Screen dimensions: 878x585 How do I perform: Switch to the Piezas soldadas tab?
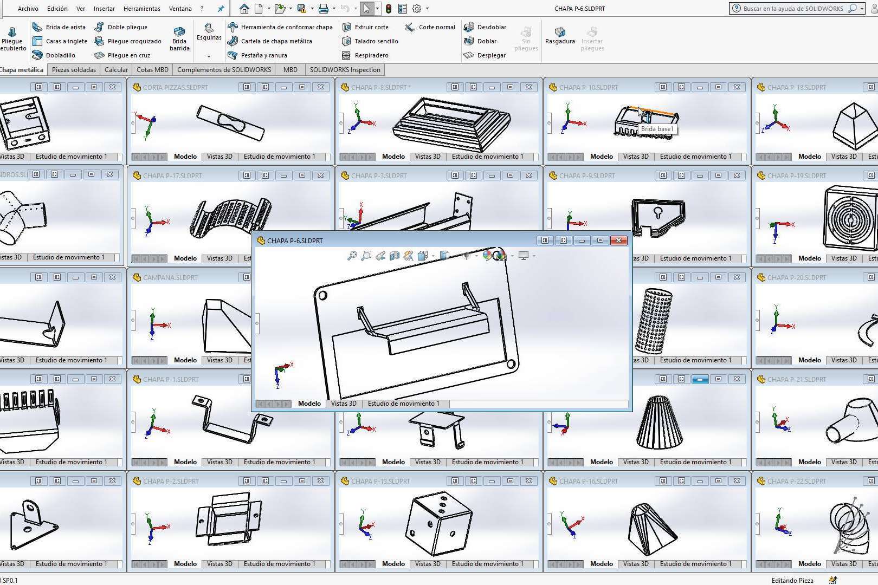click(x=74, y=70)
